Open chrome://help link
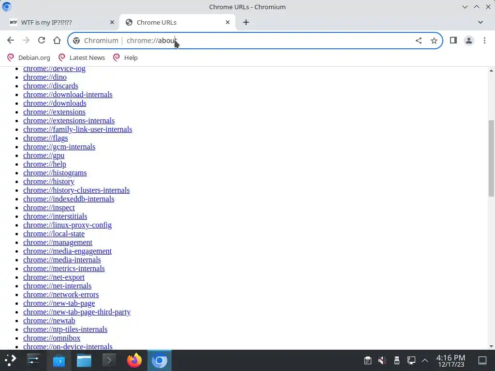 [44, 164]
